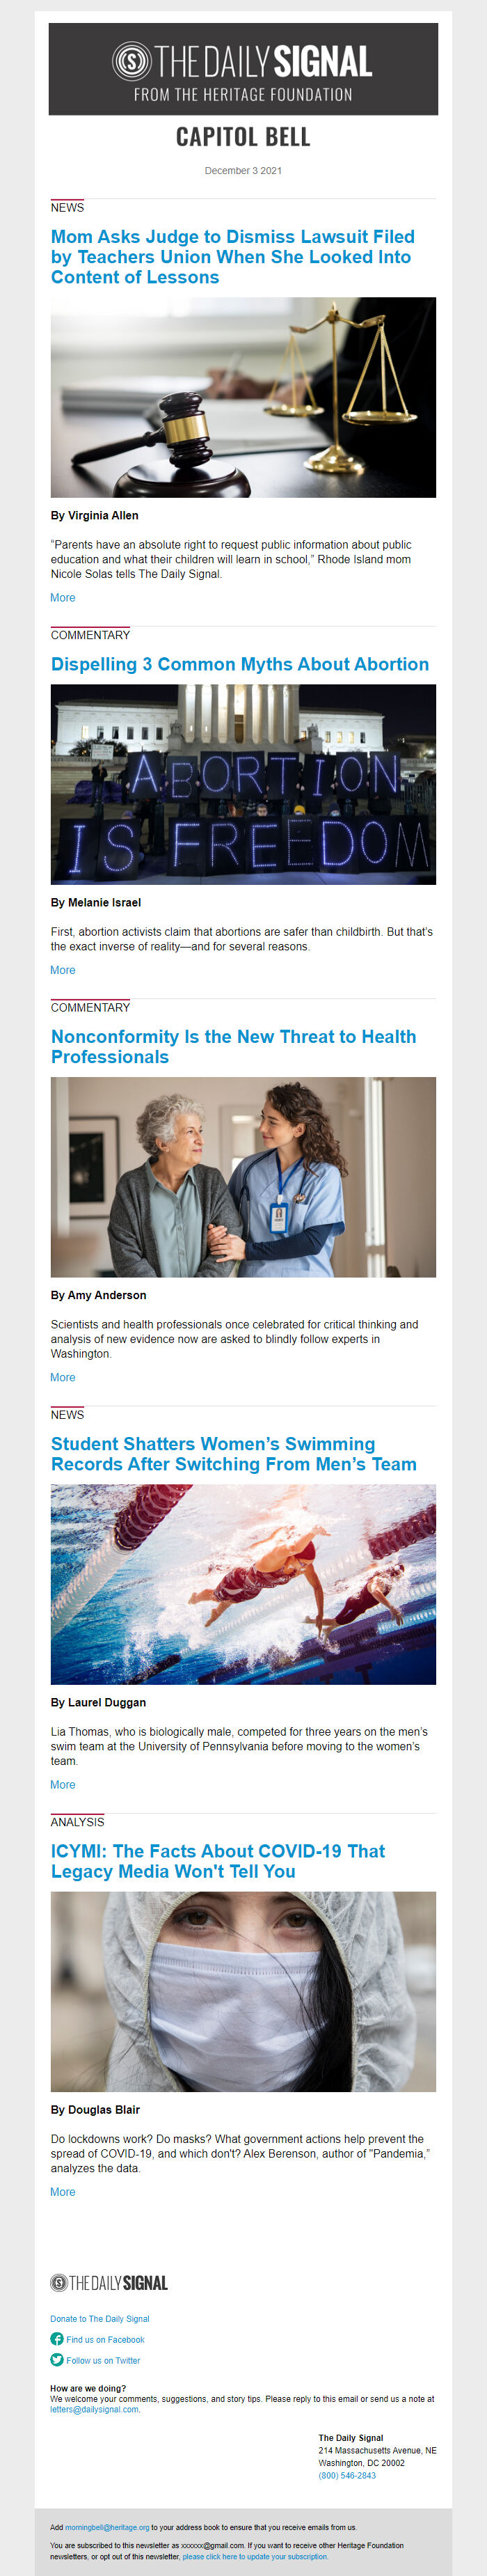Viewport: 487px width, 2576px height.
Task: Click 'Donate to The Daily Signal' link
Action: tap(100, 2319)
